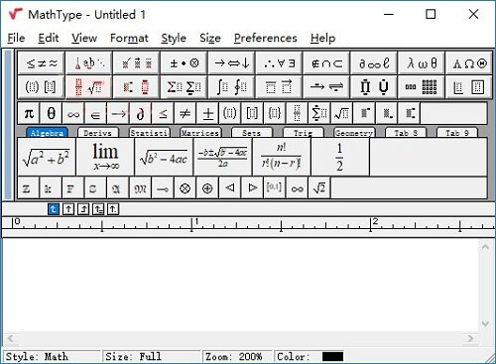Open the boxes templates palette
The height and width of the screenshot is (364, 496).
(469, 87)
